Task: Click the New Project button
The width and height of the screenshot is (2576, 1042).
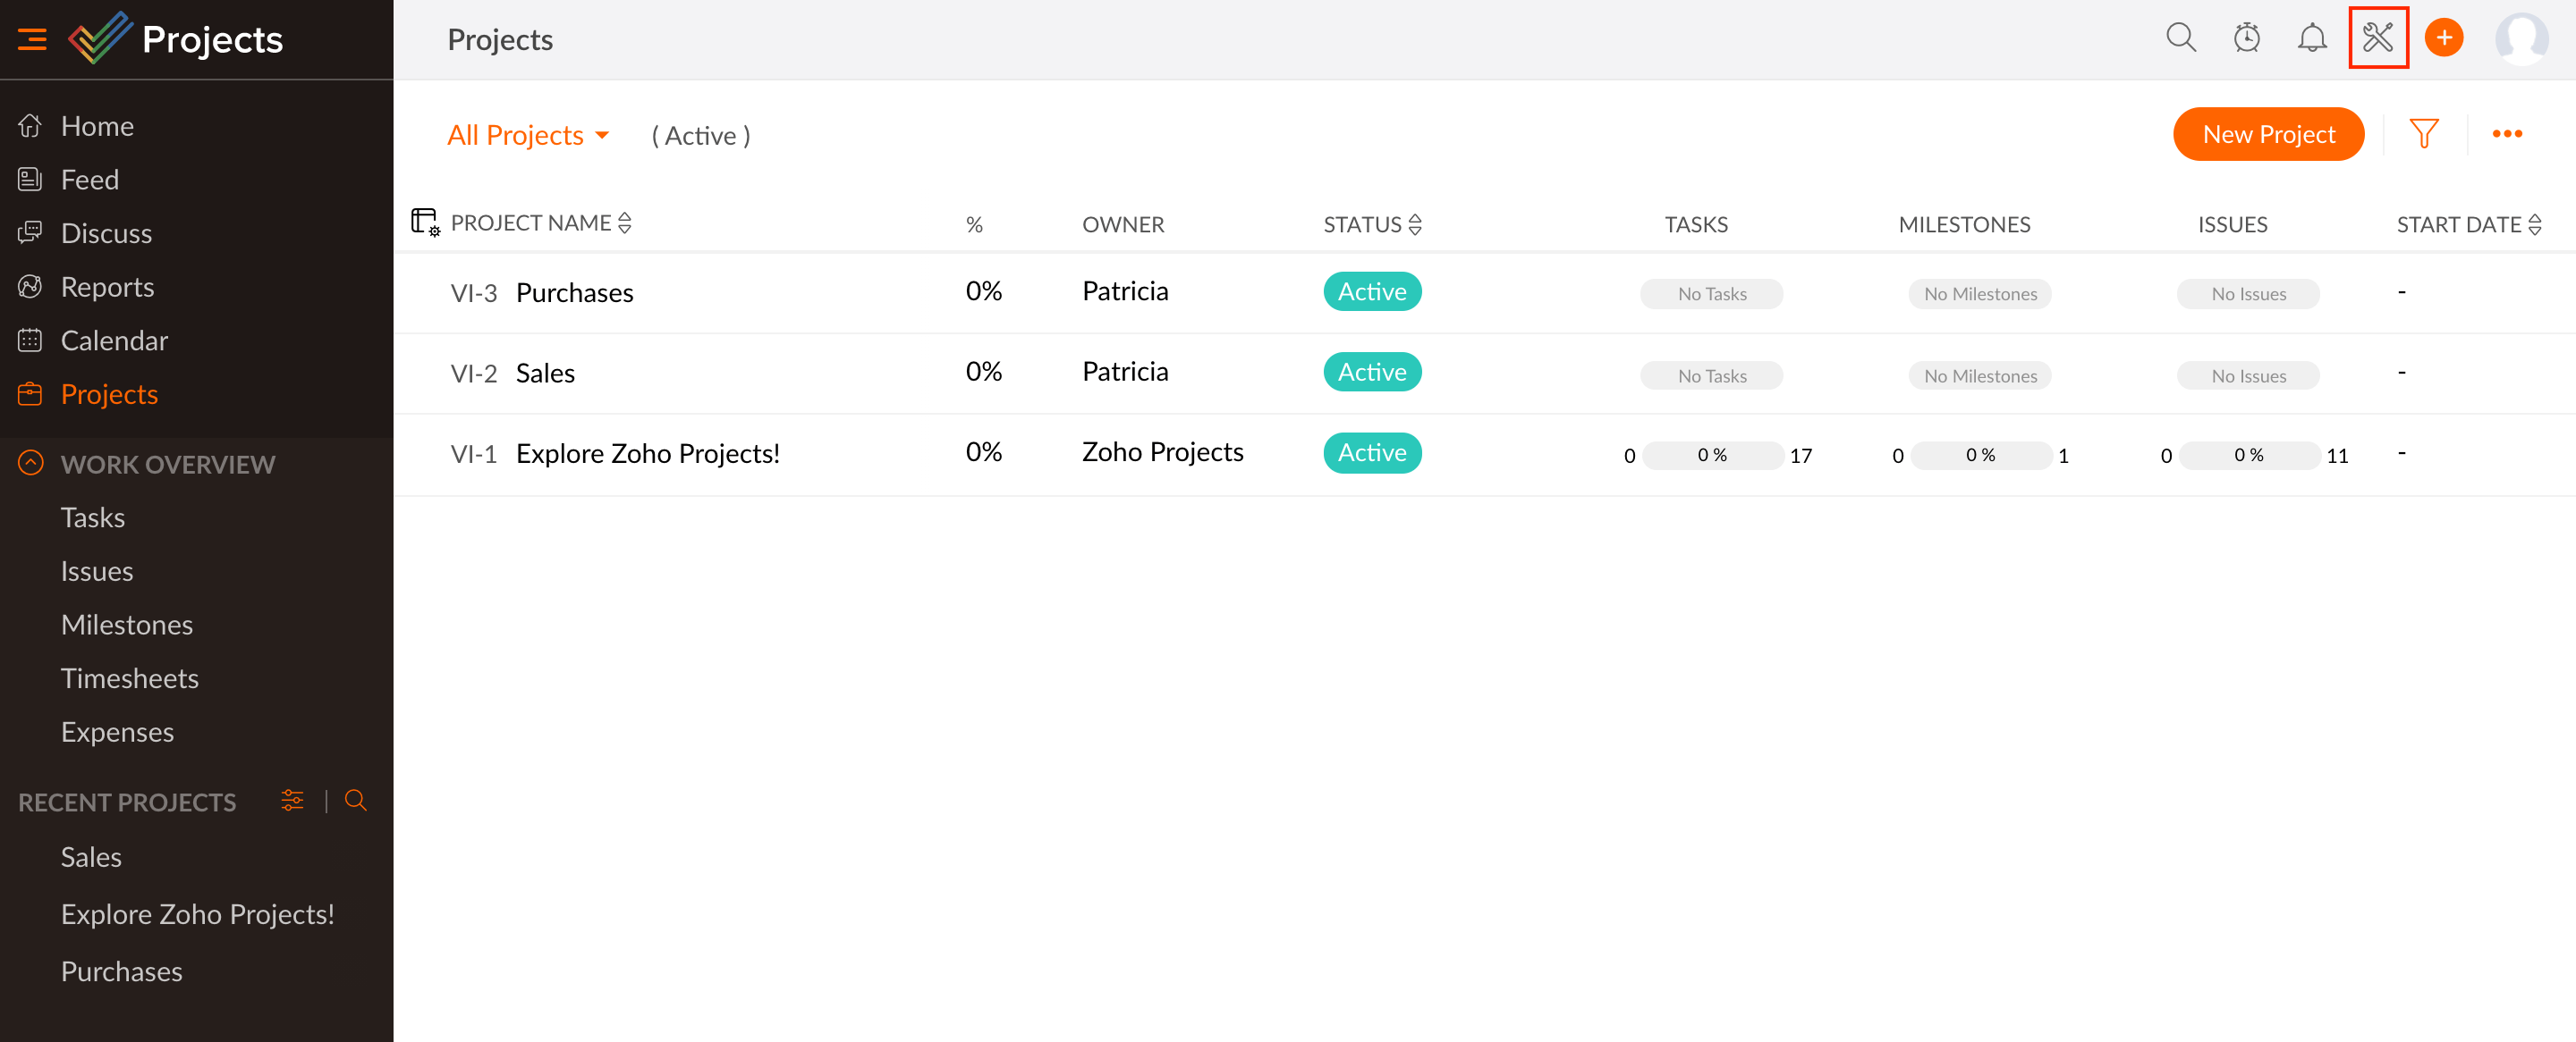Action: pos(2268,134)
